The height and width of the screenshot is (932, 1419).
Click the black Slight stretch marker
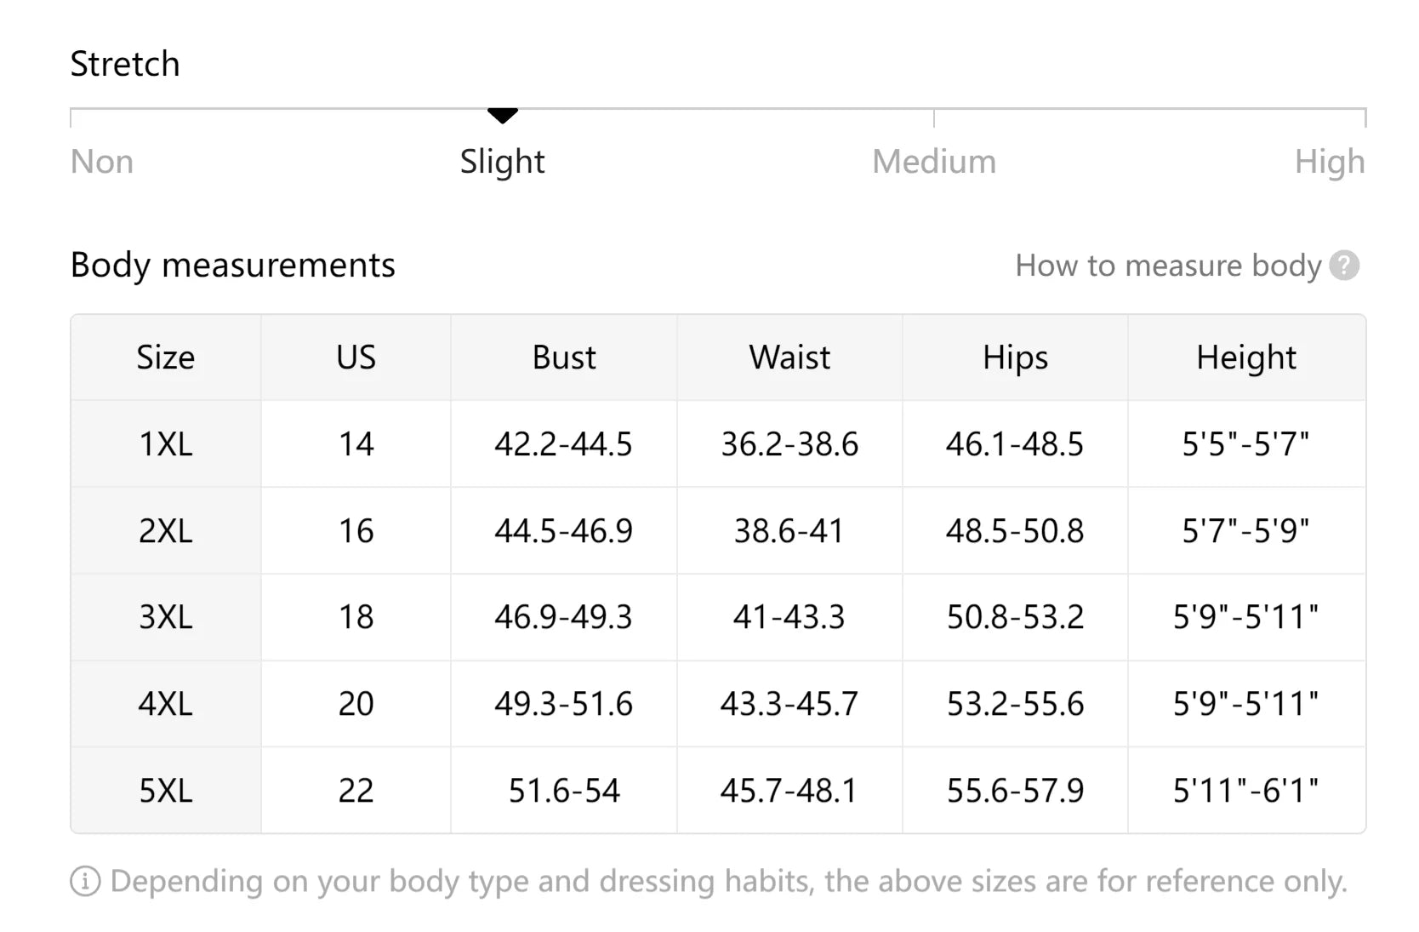coord(503,116)
